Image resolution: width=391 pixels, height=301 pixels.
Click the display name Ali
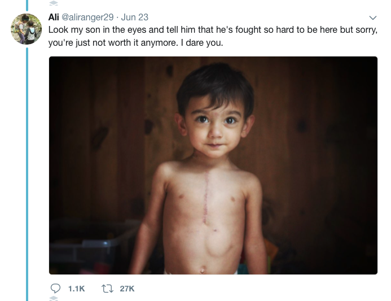tap(54, 17)
